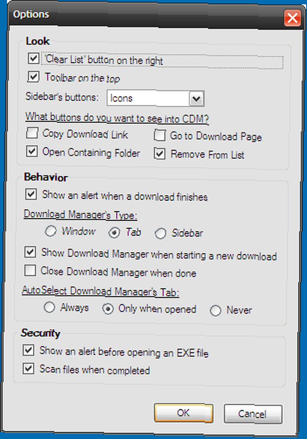Choose Sidebar as Download Manager's type
Image resolution: width=307 pixels, height=439 pixels.
[161, 234]
